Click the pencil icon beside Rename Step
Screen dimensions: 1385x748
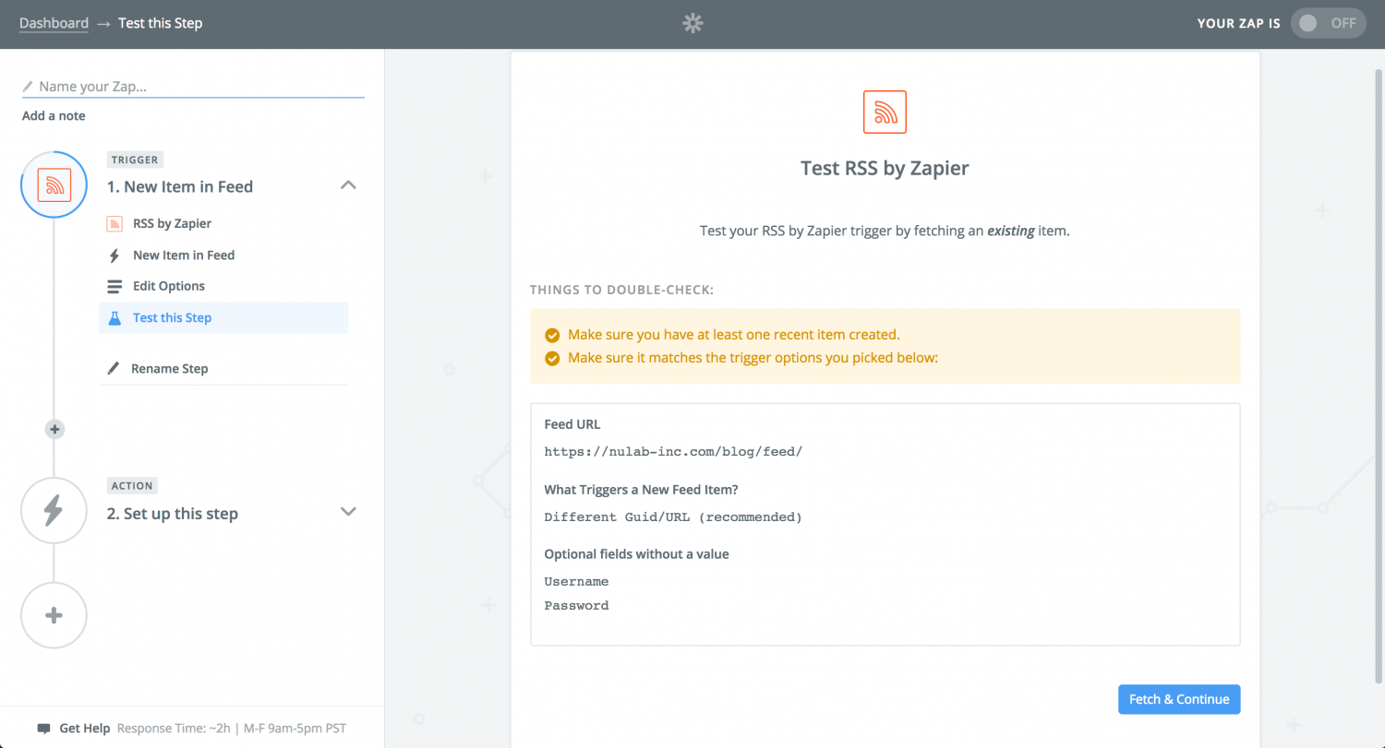click(x=114, y=368)
